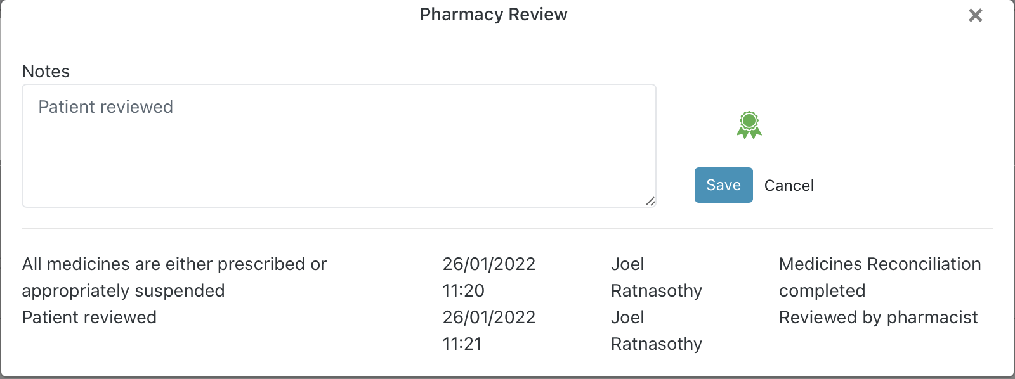Image resolution: width=1015 pixels, height=379 pixels.
Task: Click Reviewed by pharmacist text
Action: point(879,317)
